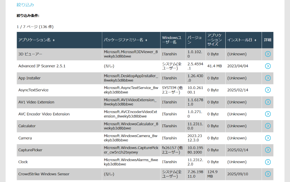Open details arrow for Camera row
Image resolution: width=290 pixels, height=182 pixels.
(x=268, y=138)
